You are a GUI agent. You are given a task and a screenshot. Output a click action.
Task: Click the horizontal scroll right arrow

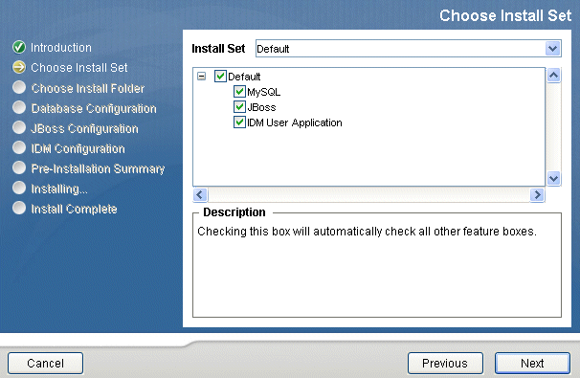click(537, 194)
